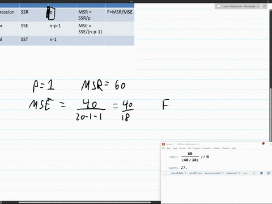
Task: Click the full page view expand arrows icon
Action: [x=265, y=6]
